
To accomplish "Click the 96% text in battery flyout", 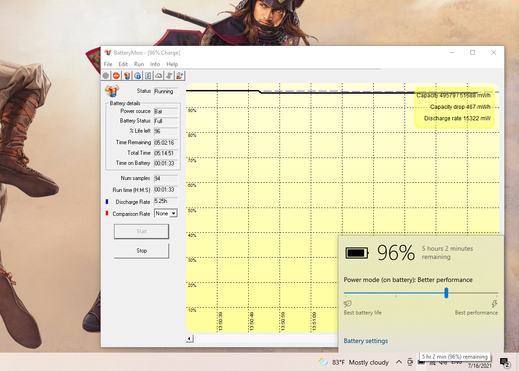I will pyautogui.click(x=396, y=253).
